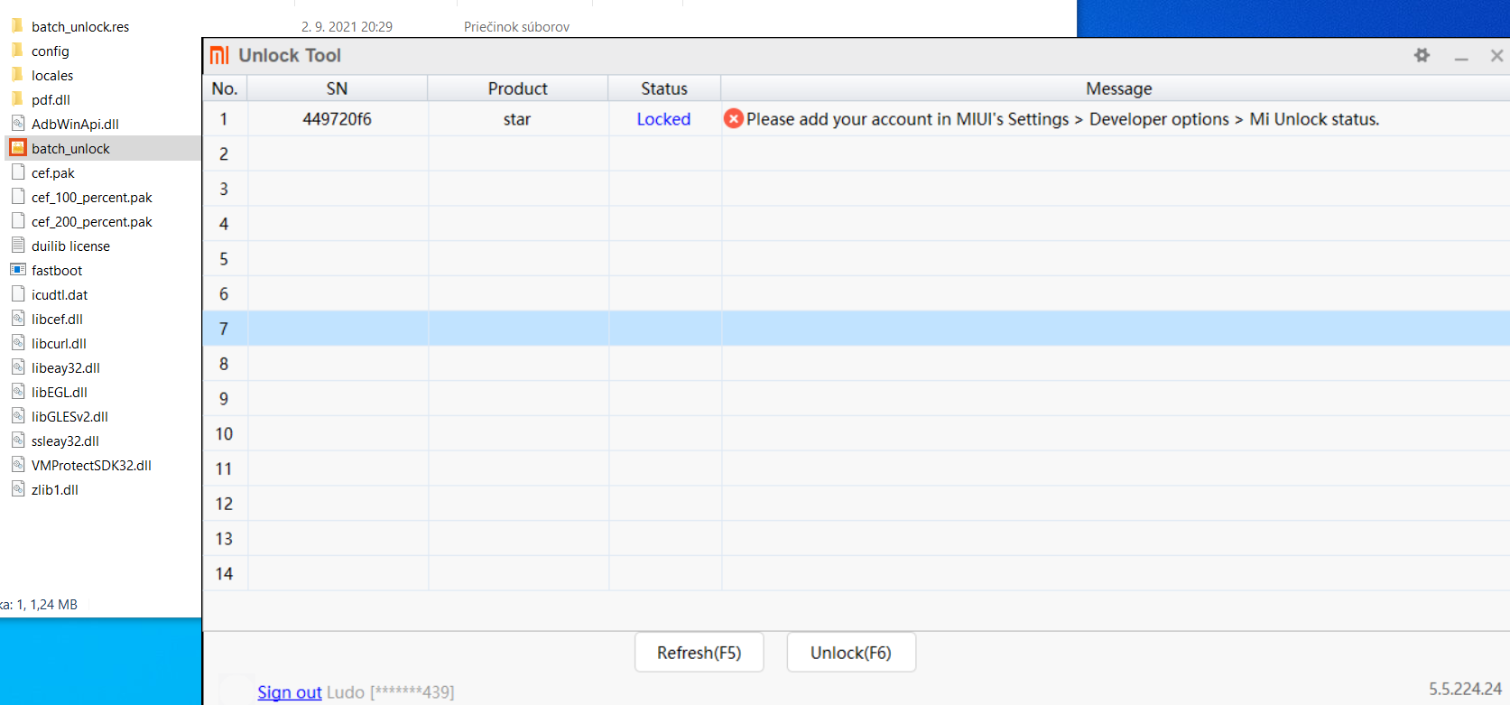Click the icudtl.dat file icon

[17, 294]
